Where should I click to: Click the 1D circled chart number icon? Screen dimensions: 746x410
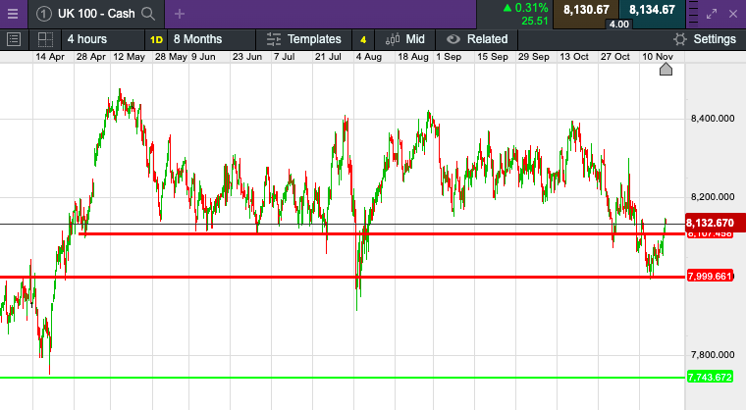[x=44, y=14]
